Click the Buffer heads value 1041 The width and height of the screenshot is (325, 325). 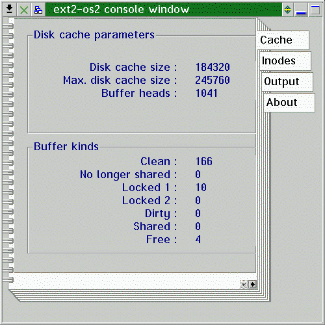coord(207,93)
